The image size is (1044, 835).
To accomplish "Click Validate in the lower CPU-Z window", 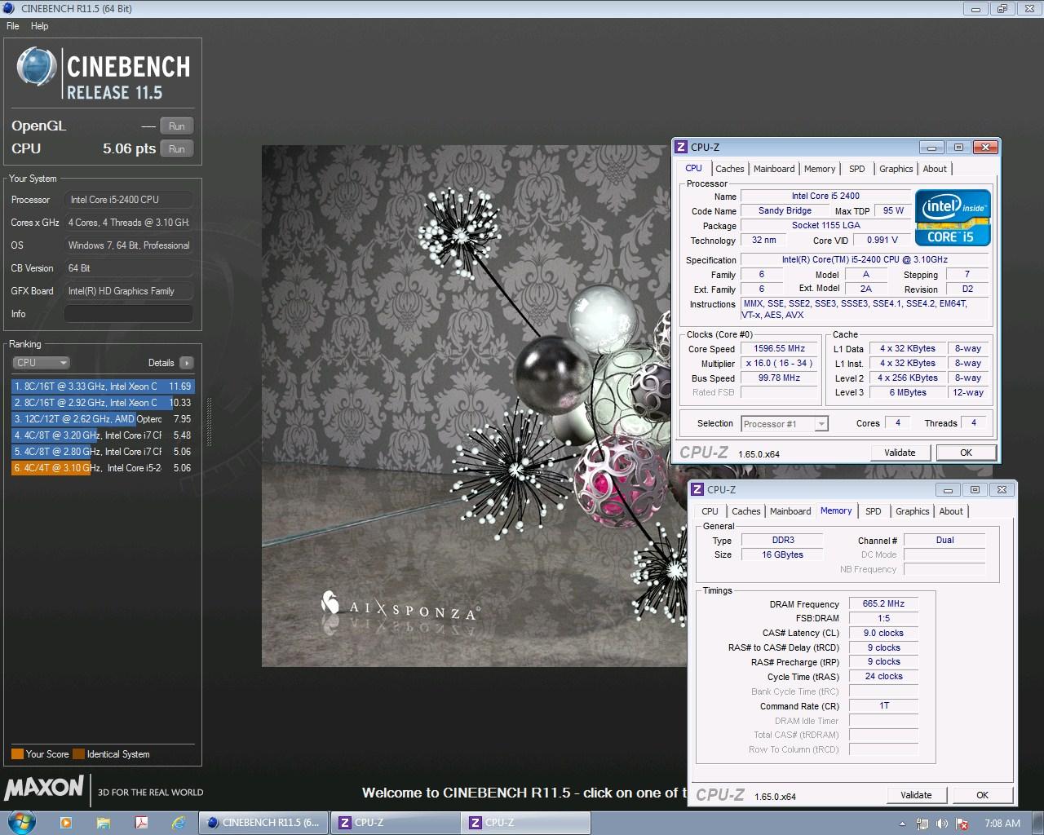I will click(x=916, y=795).
